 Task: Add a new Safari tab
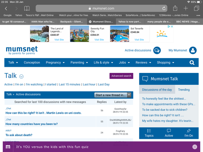click(186, 8)
